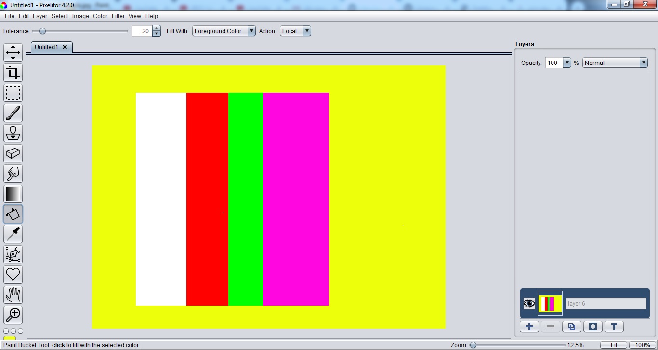Open the Image menu
This screenshot has width=658, height=350.
80,16
